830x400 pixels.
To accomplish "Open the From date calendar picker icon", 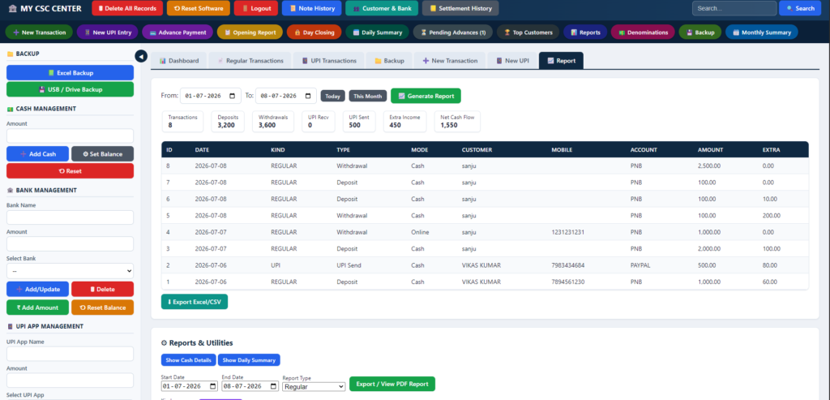I will pos(233,96).
